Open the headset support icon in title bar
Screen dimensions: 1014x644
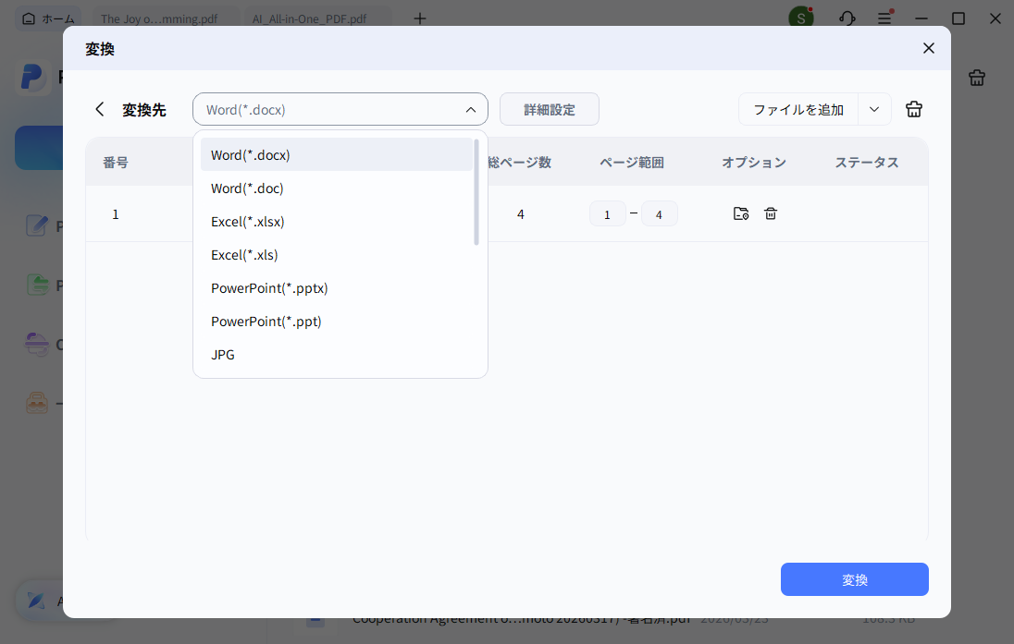[x=847, y=18]
